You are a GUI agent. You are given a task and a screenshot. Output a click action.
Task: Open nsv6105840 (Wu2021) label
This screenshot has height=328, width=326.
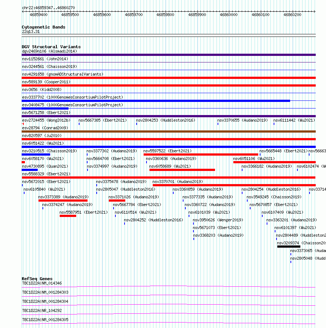[44, 189]
